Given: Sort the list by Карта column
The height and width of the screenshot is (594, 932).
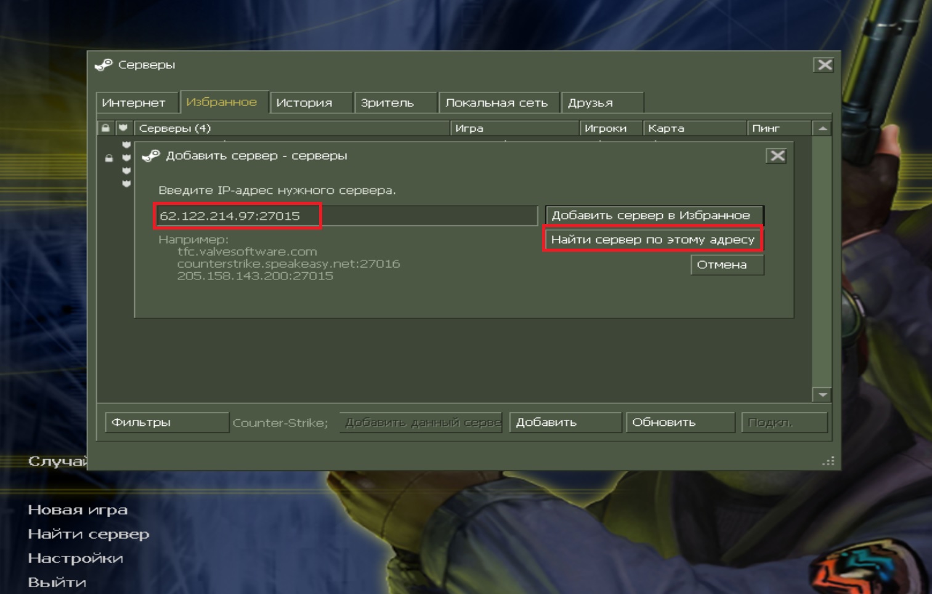Looking at the screenshot, I should [695, 128].
